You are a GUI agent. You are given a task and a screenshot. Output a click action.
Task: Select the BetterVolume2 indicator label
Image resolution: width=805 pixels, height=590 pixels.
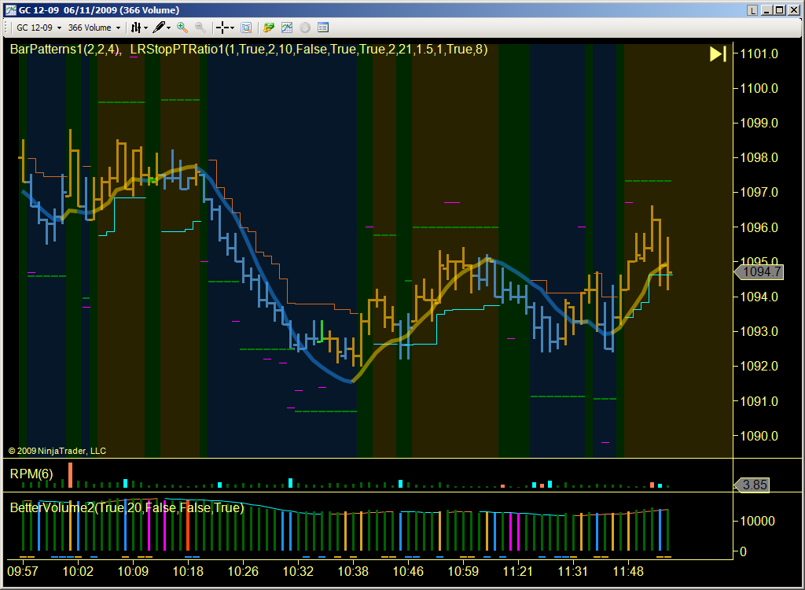pyautogui.click(x=127, y=507)
